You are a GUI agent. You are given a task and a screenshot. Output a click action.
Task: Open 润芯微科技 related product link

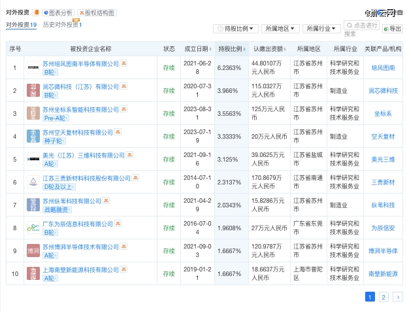coord(383,91)
